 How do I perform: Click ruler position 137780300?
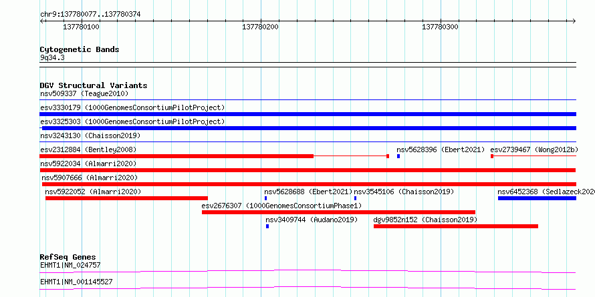(440, 27)
